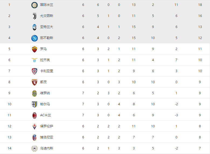Click the Juventus logo icon

(35, 16)
